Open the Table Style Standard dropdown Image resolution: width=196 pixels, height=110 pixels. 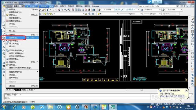pyautogui.click(x=181, y=10)
